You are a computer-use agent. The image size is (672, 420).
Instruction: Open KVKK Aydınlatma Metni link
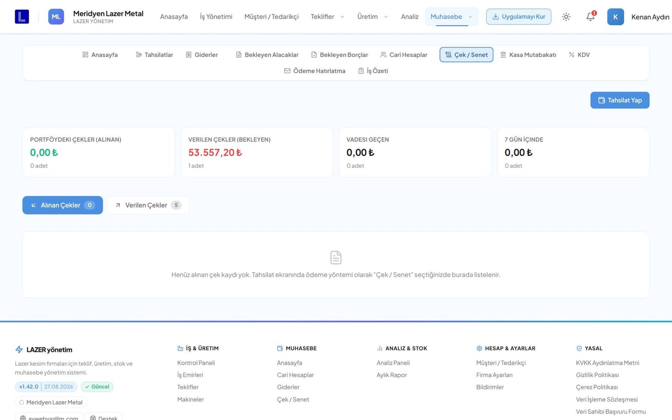[x=608, y=363]
